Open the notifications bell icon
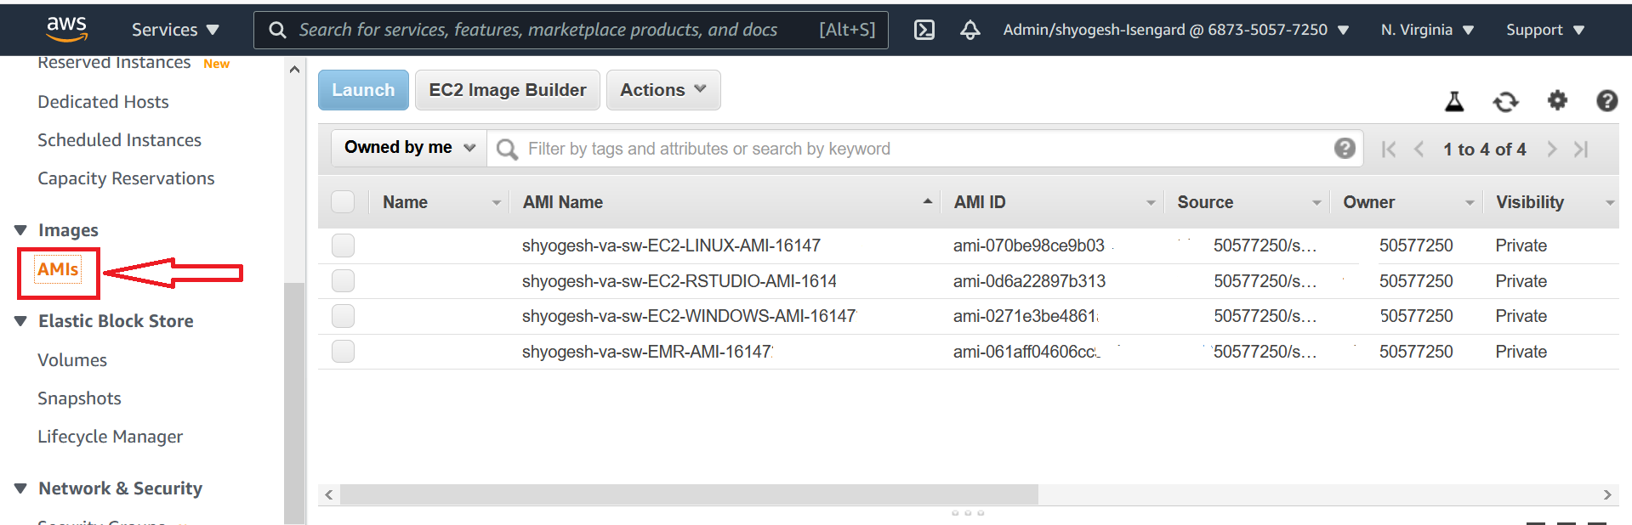The image size is (1632, 525). pos(970,30)
